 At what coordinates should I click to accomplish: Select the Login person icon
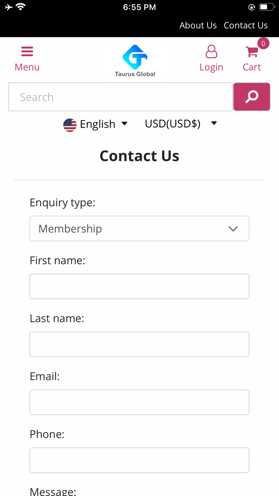[x=211, y=51]
